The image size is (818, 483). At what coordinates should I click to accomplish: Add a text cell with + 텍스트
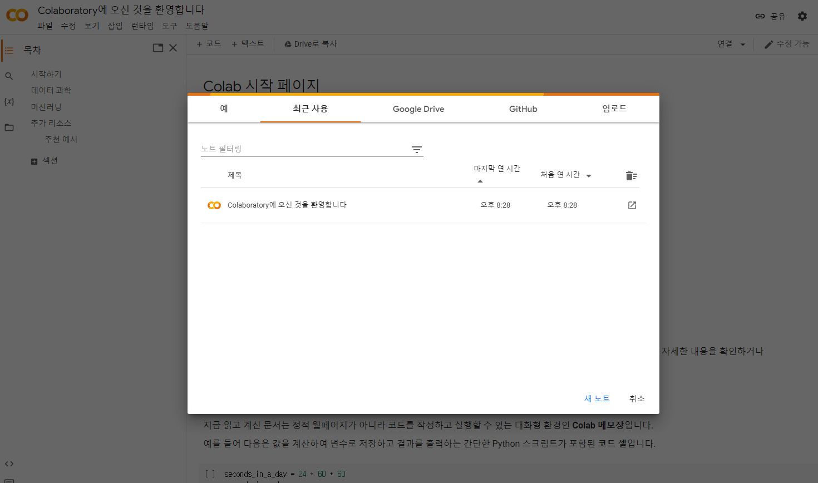[248, 44]
